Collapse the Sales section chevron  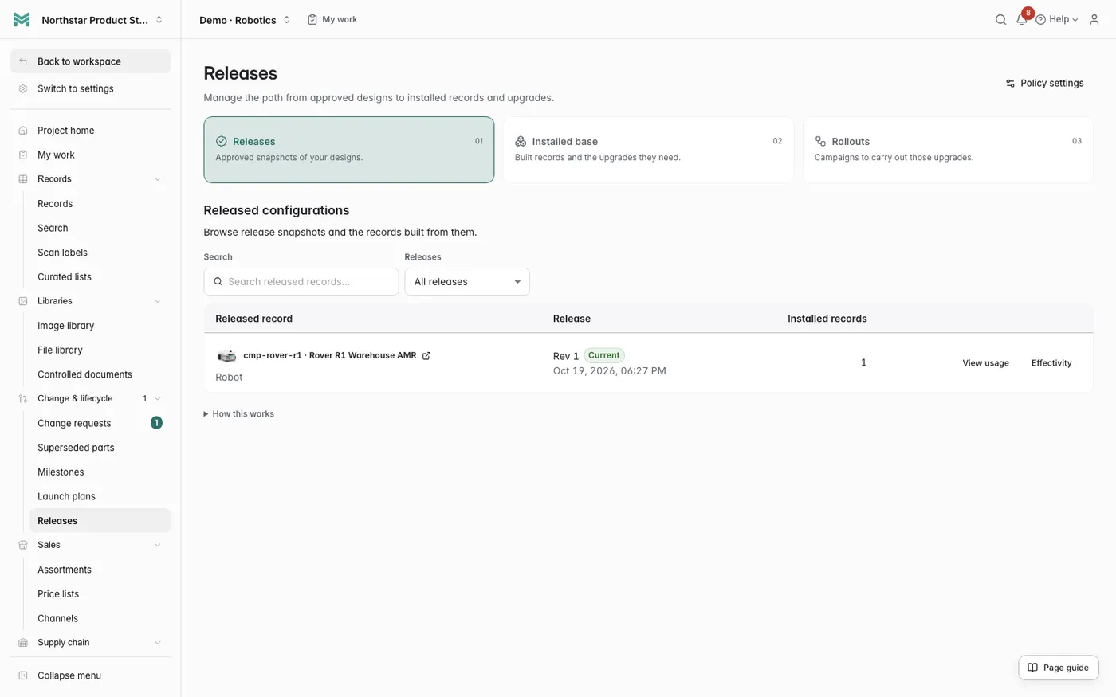click(x=157, y=545)
